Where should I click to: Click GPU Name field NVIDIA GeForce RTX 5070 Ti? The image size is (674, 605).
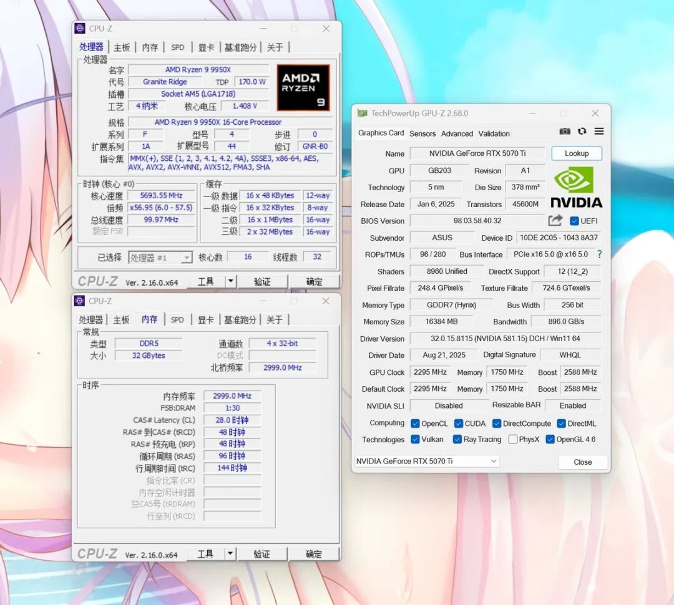[477, 153]
